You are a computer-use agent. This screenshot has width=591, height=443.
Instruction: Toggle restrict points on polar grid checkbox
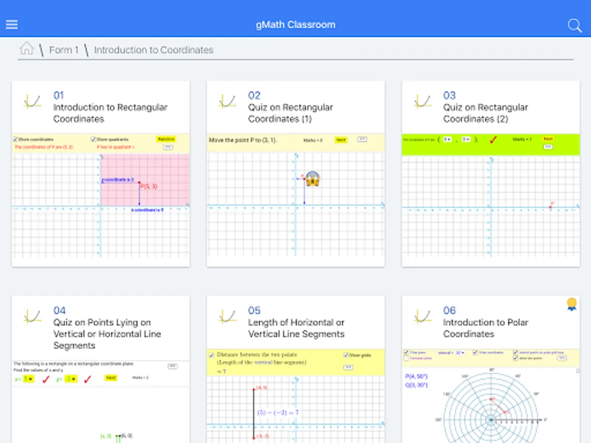[x=515, y=352]
